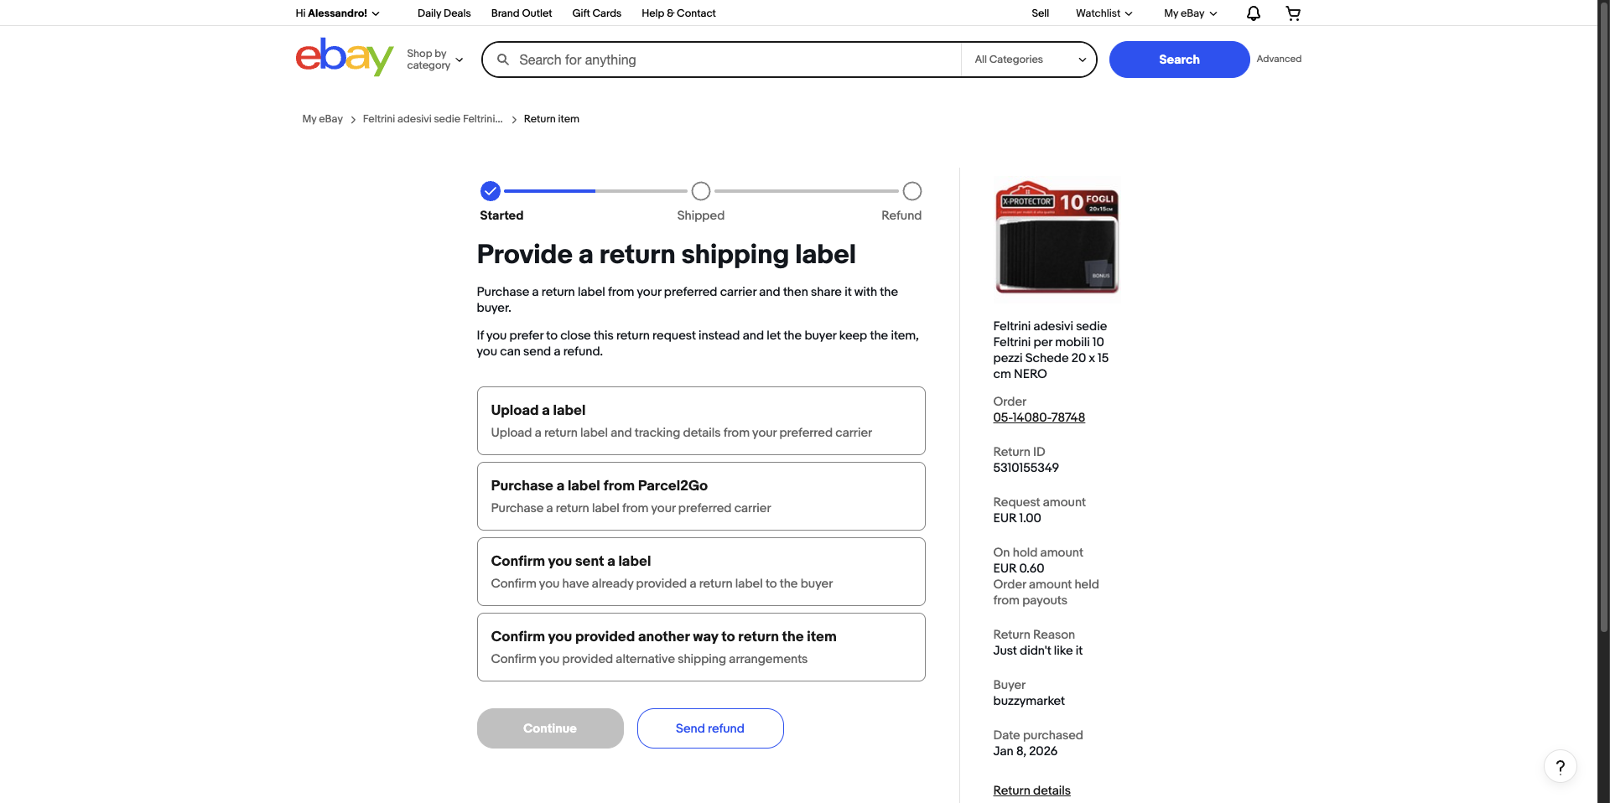Screen dimensions: 1610x803
Task: Open the My eBay dropdown
Action: click(x=1190, y=13)
